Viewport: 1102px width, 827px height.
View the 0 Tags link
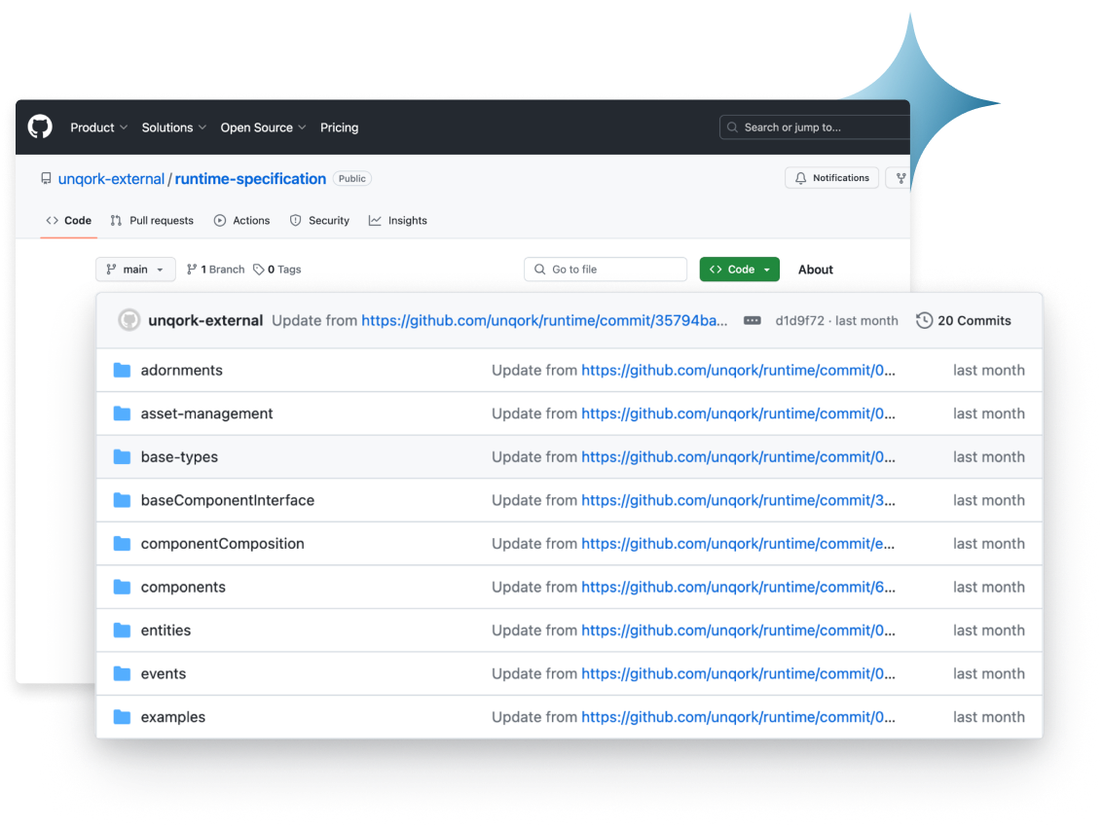point(277,270)
